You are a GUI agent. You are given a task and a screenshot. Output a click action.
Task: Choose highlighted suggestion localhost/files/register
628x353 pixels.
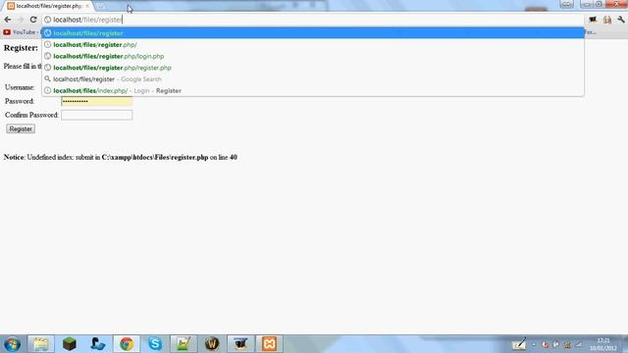pos(313,33)
